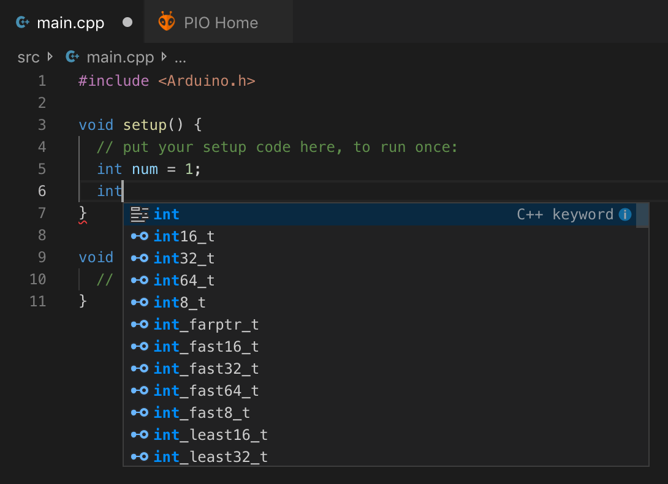Screen dimensions: 668x484
Task: Select the main.cpp editor tab
Action: click(x=70, y=23)
